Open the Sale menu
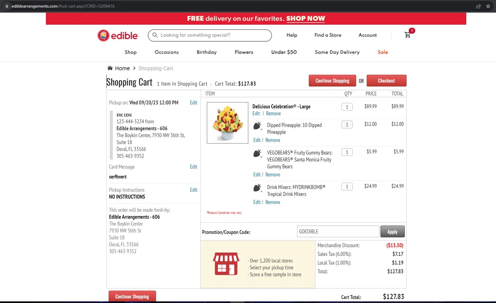The image size is (496, 303). point(383,52)
